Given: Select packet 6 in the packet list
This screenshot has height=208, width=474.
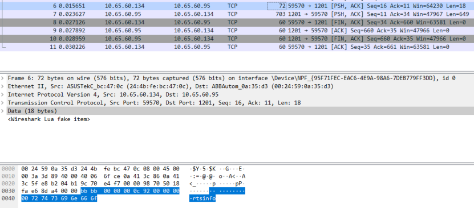Looking at the screenshot, I should tap(237, 6).
